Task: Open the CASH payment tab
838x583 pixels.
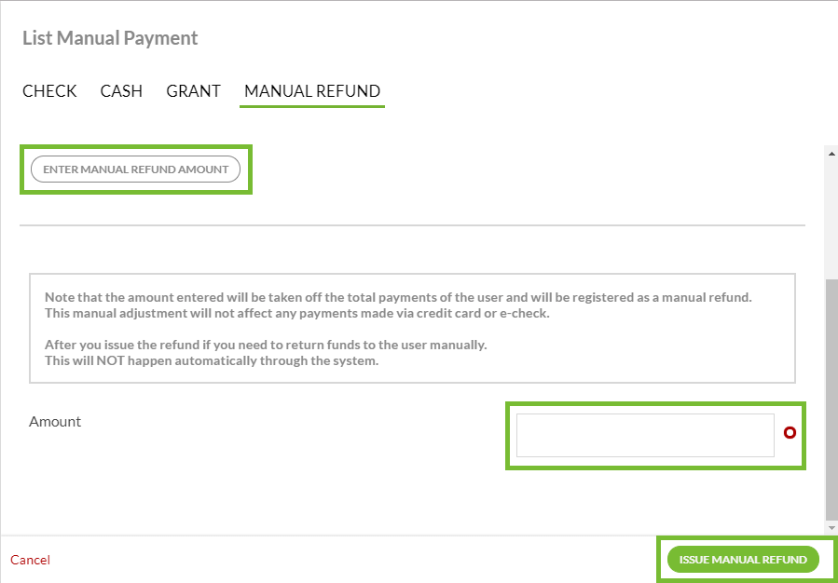Action: tap(121, 91)
